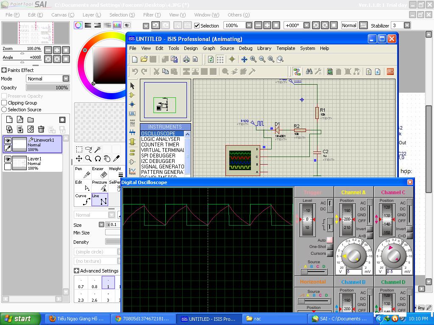
Task: Enable the Clipping Group checkbox
Action: click(4, 103)
